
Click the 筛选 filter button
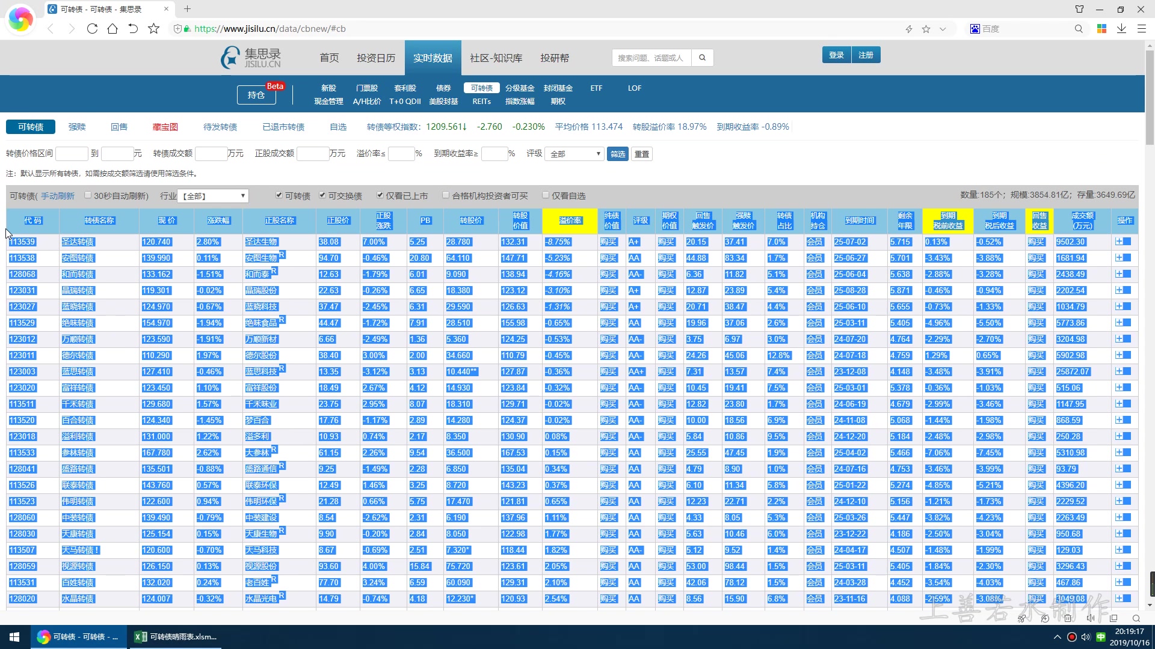point(618,154)
